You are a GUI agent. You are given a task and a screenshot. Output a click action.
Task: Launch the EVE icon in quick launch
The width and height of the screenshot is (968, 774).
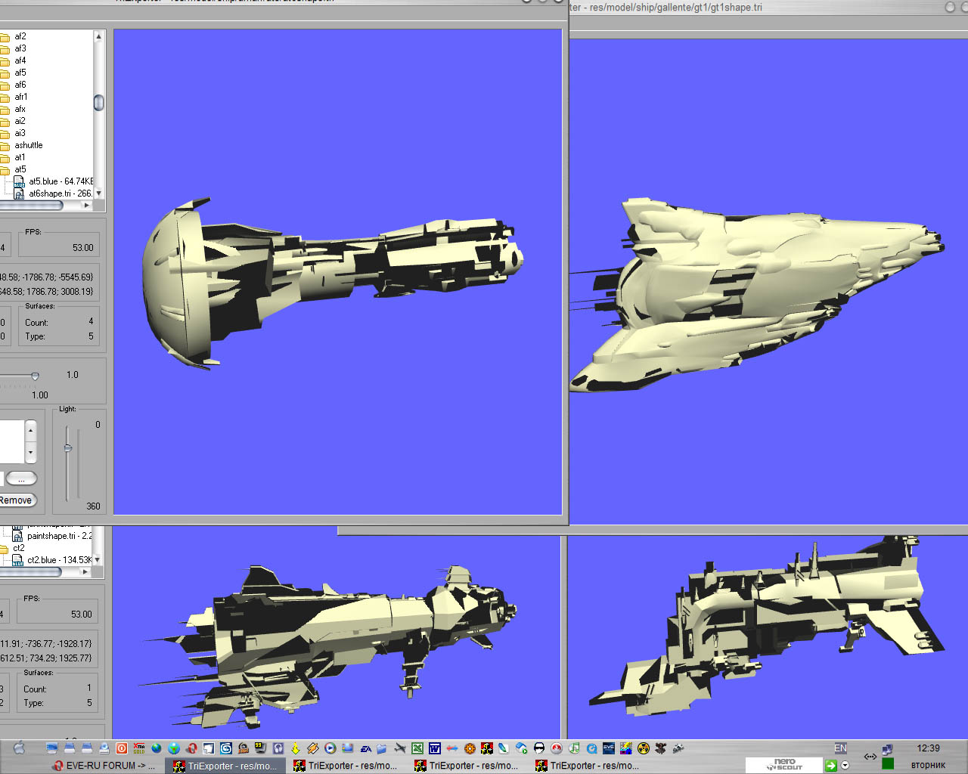coord(609,748)
